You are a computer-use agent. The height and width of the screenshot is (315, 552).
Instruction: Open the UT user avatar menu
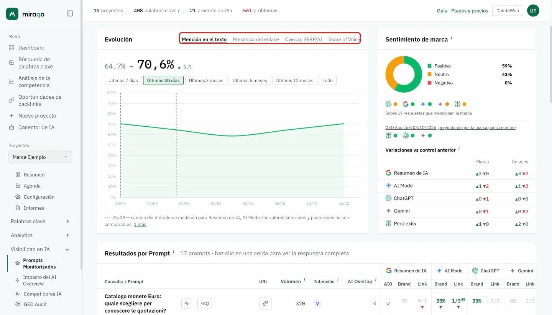click(533, 11)
